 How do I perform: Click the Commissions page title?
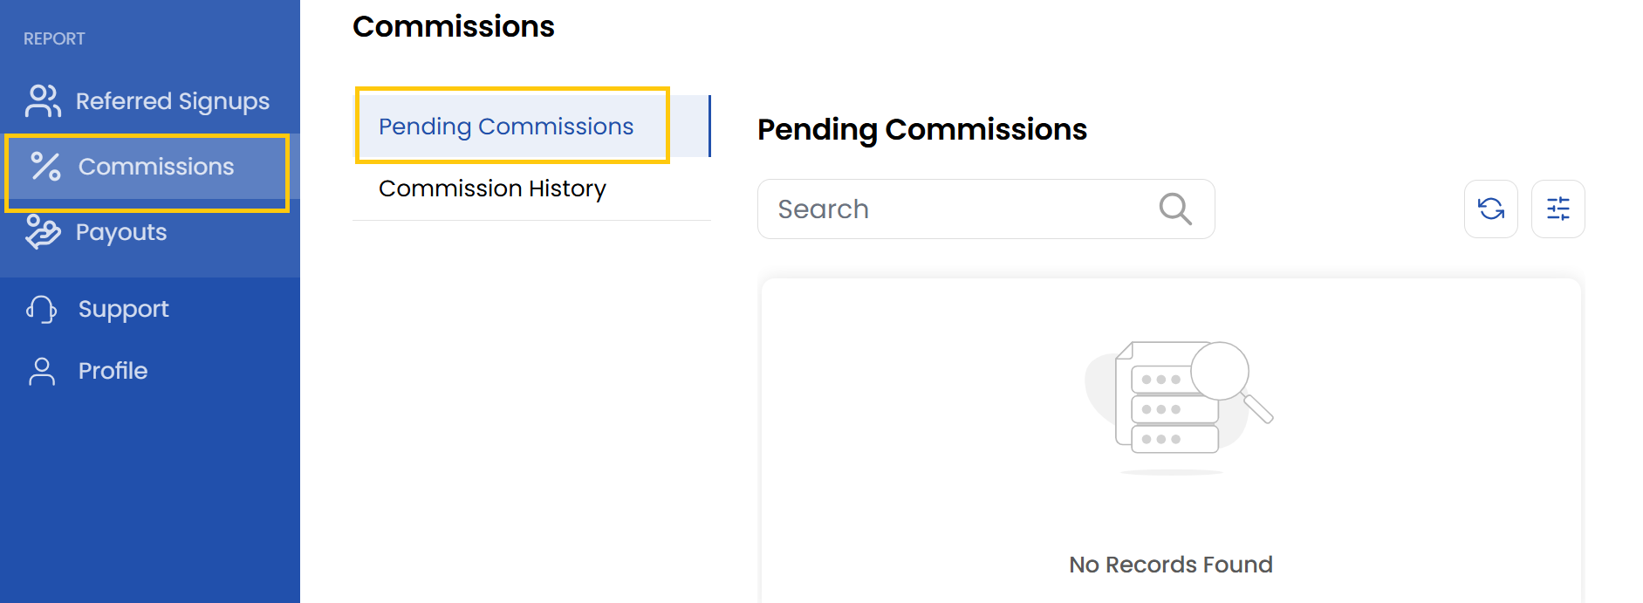[x=454, y=26]
